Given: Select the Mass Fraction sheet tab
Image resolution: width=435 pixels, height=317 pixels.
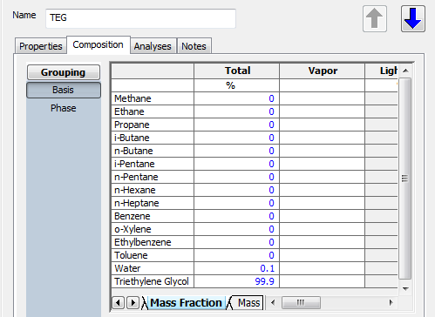Looking at the screenshot, I should (x=186, y=303).
